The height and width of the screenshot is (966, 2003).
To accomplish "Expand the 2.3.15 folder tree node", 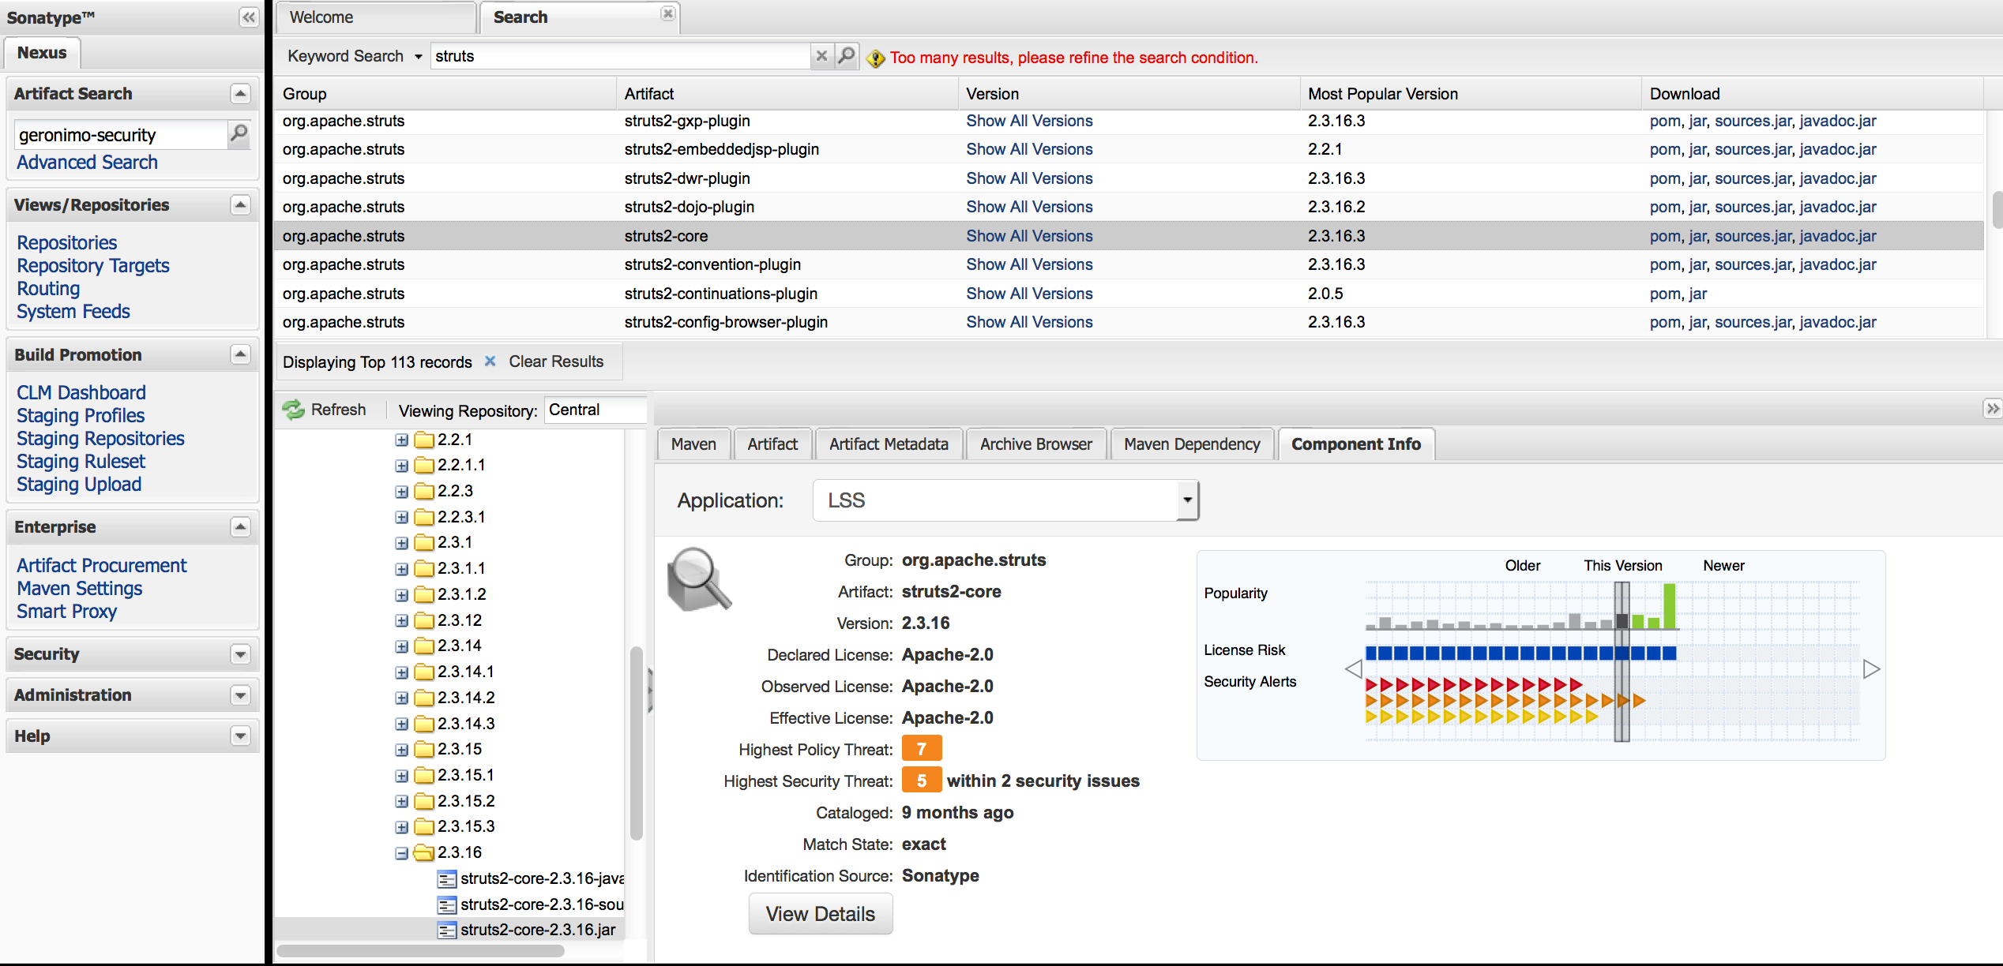I will pyautogui.click(x=402, y=750).
